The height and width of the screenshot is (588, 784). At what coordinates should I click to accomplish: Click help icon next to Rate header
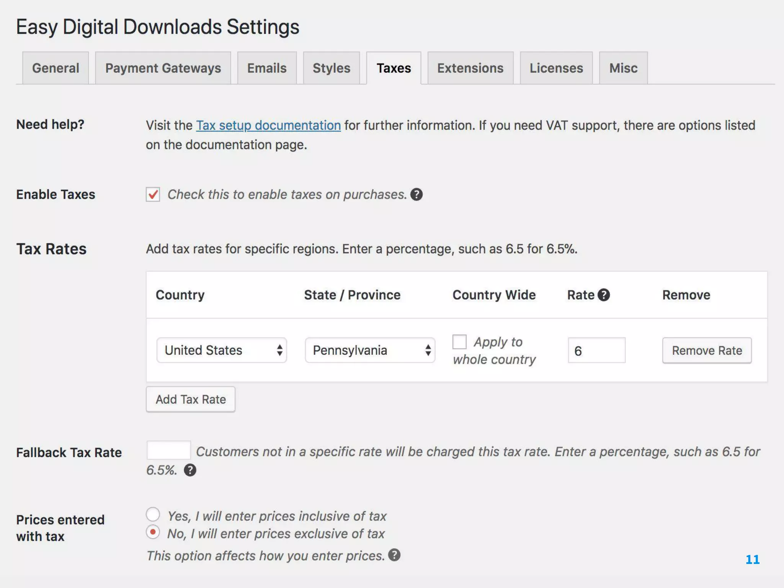tap(603, 295)
